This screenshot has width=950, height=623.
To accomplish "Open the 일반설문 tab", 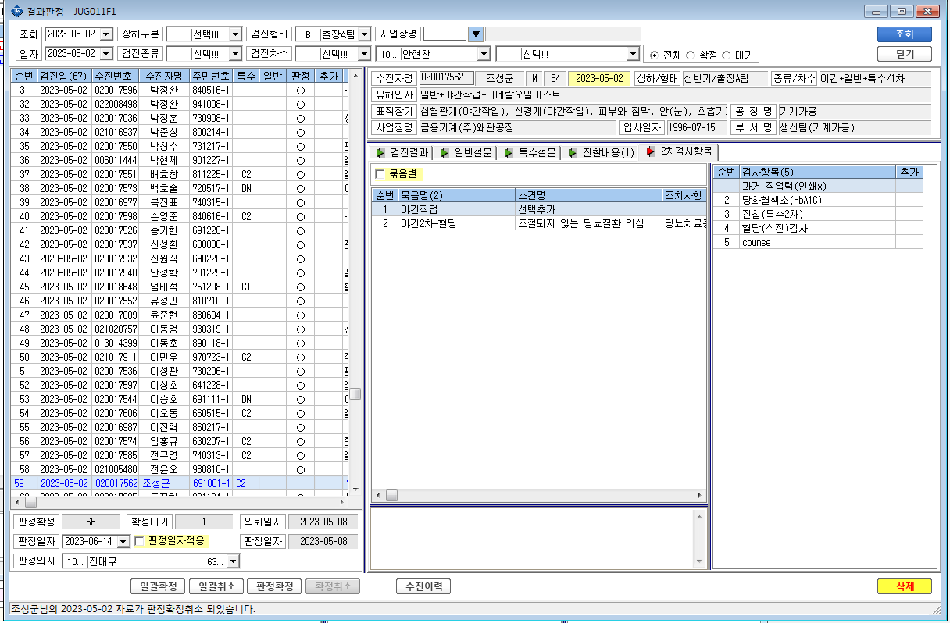I will pyautogui.click(x=465, y=153).
